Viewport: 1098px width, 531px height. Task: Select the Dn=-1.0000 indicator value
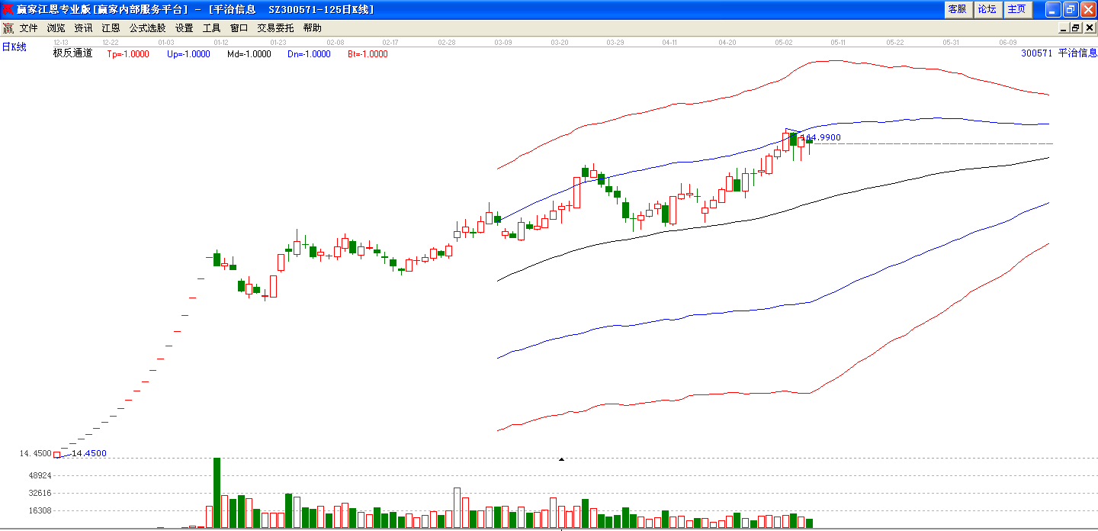(309, 54)
